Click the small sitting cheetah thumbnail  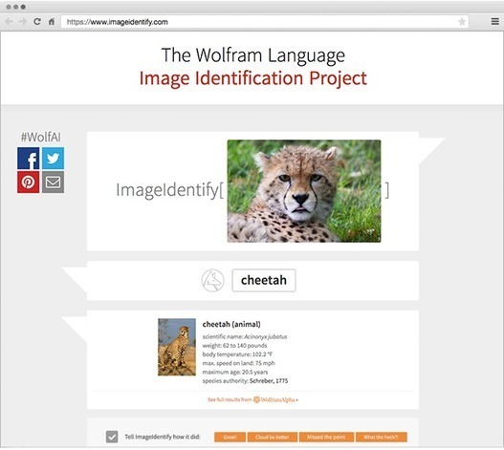[177, 347]
